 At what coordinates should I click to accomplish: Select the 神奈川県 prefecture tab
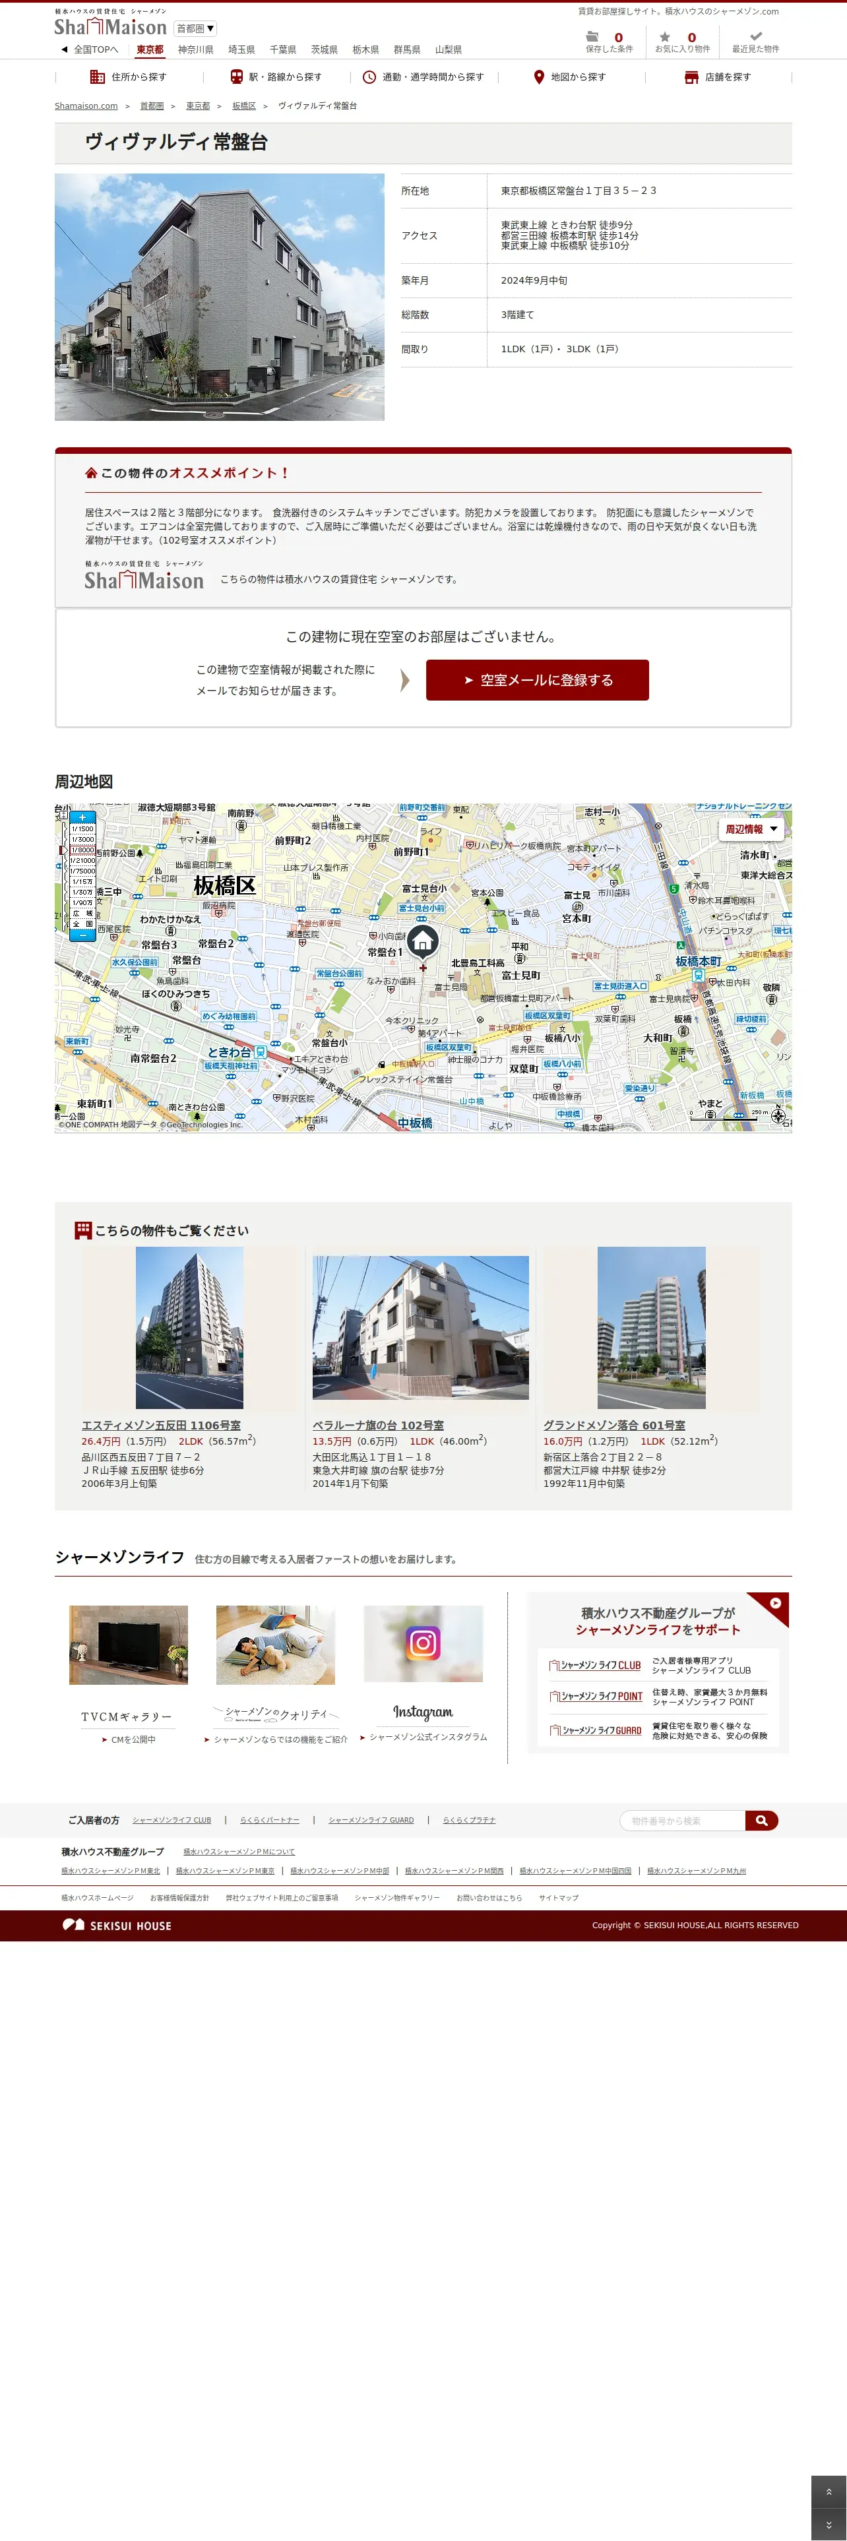point(195,49)
